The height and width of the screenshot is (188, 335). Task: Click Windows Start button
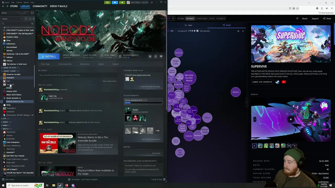3,185
